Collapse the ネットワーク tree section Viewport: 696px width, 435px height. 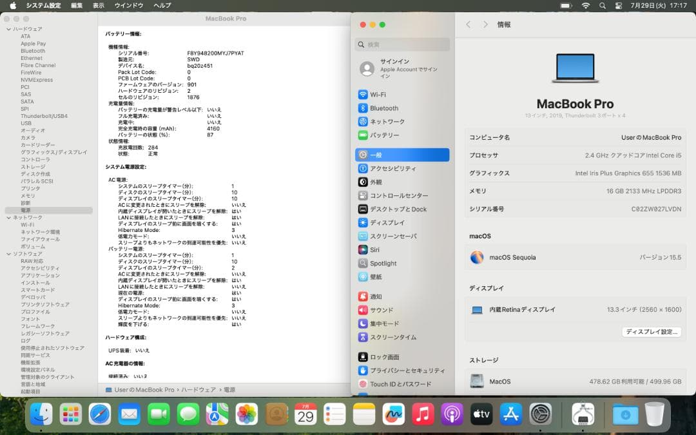click(8, 218)
